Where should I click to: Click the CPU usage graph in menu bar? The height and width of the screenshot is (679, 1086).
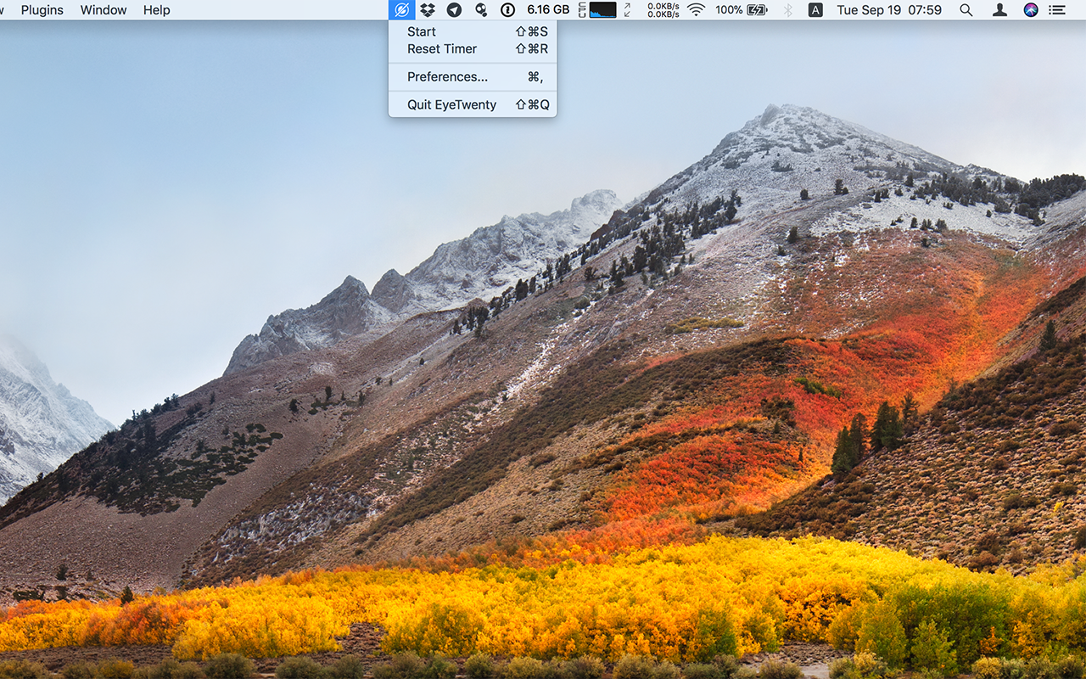(x=602, y=10)
